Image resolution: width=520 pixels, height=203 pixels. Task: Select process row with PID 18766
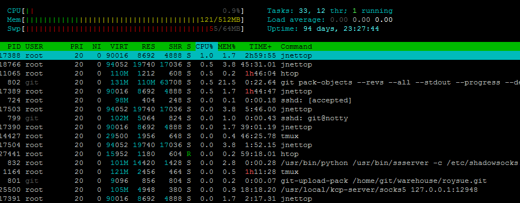(x=260, y=64)
